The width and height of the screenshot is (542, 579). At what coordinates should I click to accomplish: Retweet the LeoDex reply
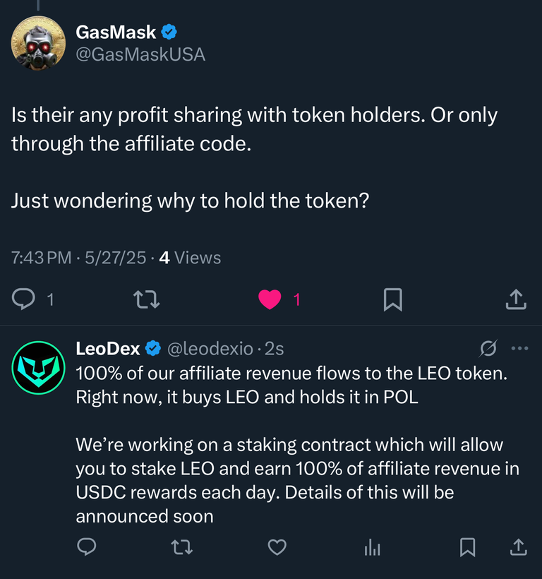coord(182,547)
